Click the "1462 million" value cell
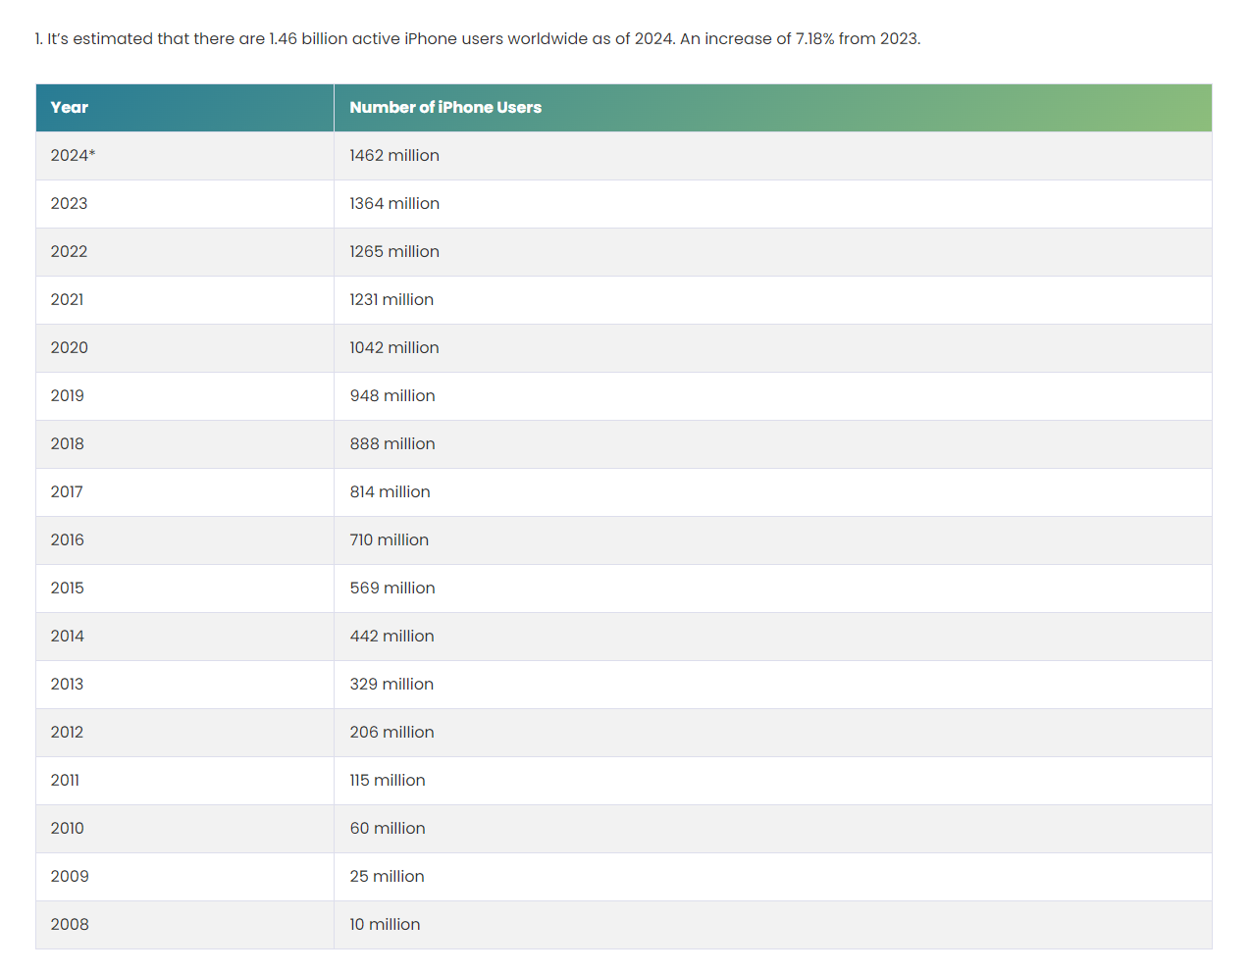Image resolution: width=1251 pixels, height=973 pixels. [394, 156]
